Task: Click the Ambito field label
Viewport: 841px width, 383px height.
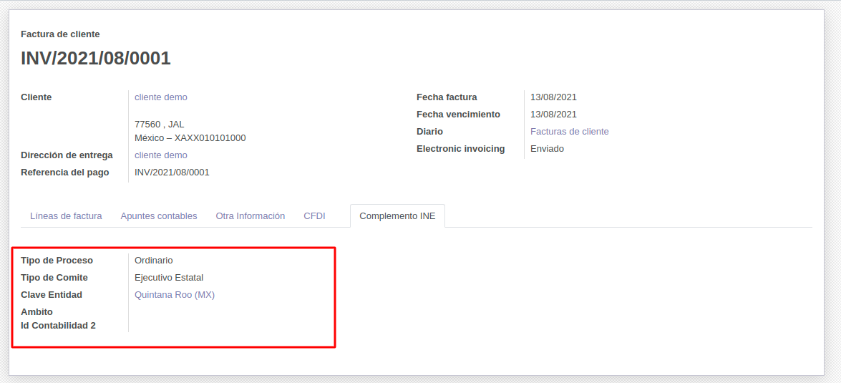Action: pos(37,312)
